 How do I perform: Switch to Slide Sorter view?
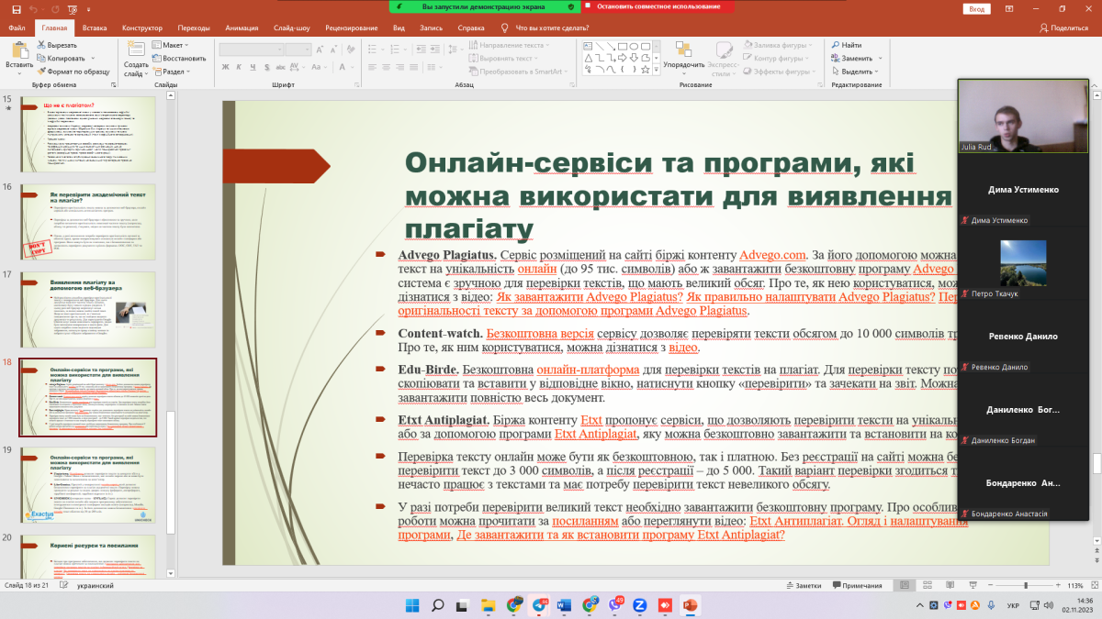928,585
